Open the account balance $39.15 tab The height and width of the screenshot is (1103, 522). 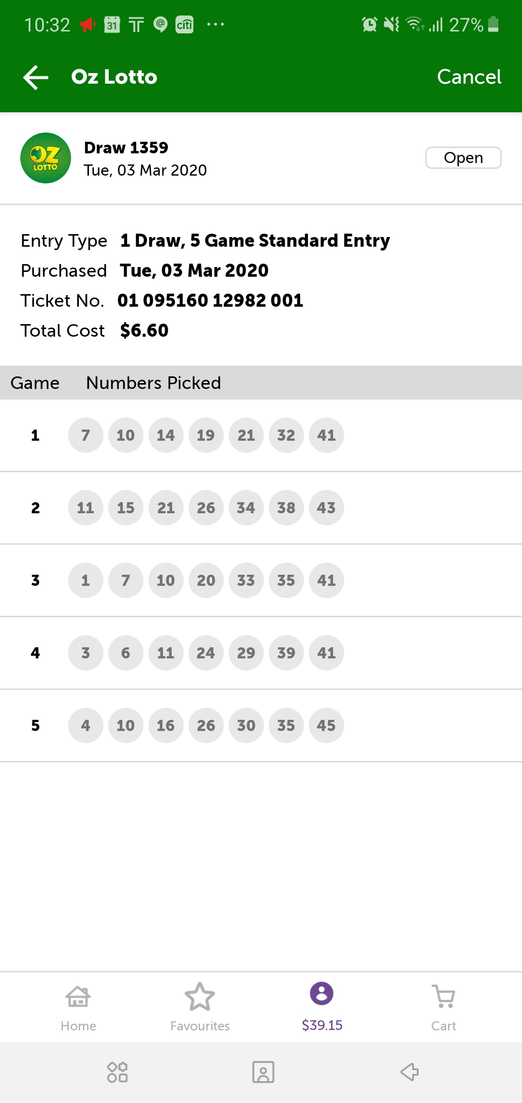point(322,1007)
